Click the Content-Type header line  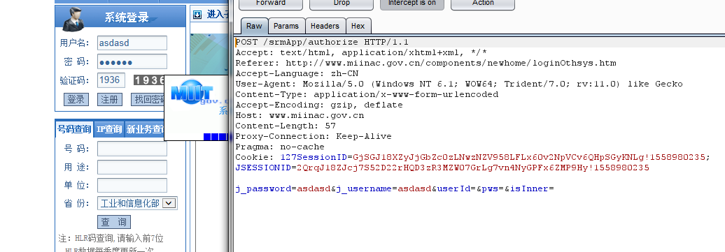tap(367, 94)
